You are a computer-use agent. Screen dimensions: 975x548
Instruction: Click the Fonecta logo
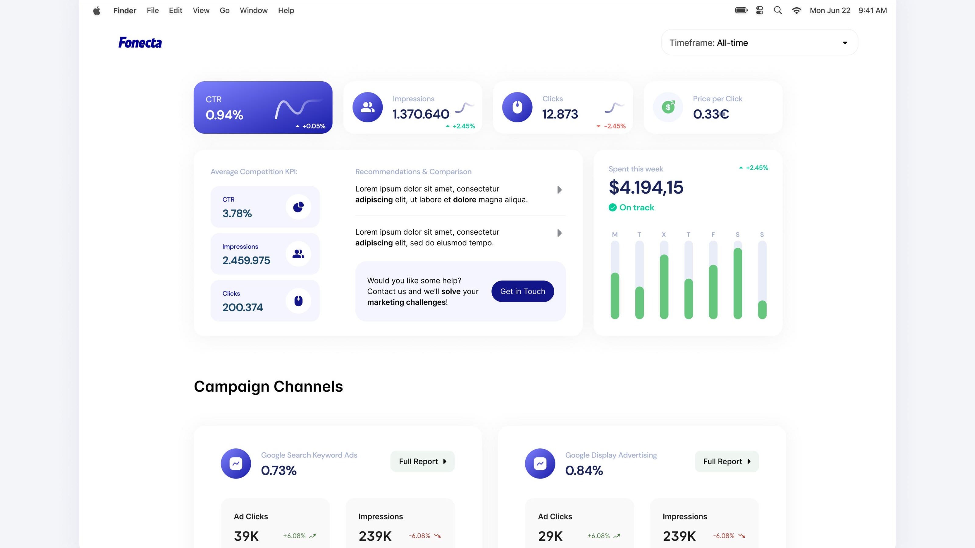(x=140, y=43)
